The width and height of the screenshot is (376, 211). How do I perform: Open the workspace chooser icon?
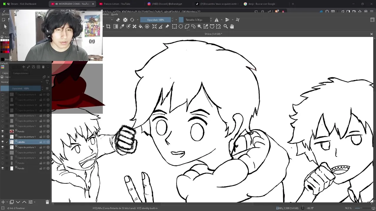372,20
